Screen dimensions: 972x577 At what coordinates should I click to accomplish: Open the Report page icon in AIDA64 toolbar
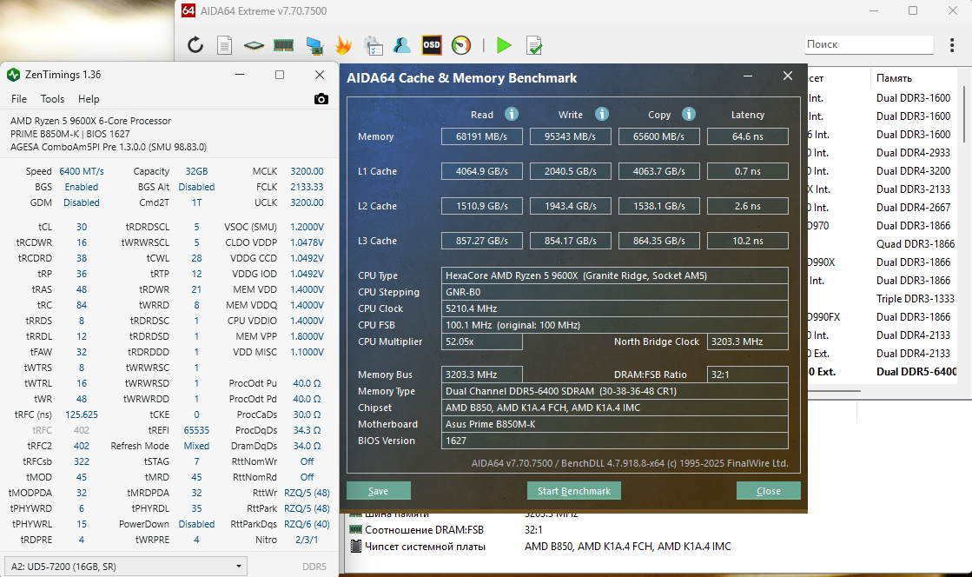tap(224, 45)
